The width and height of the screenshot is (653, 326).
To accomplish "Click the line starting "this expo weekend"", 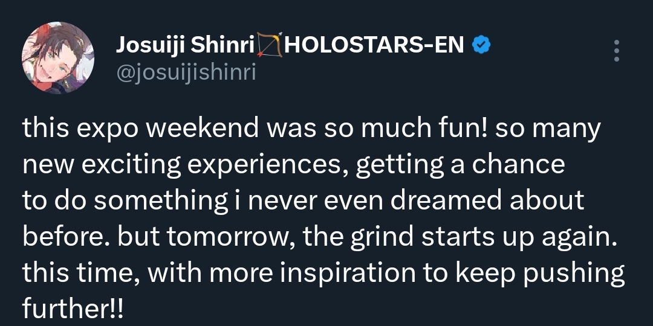I will point(312,129).
